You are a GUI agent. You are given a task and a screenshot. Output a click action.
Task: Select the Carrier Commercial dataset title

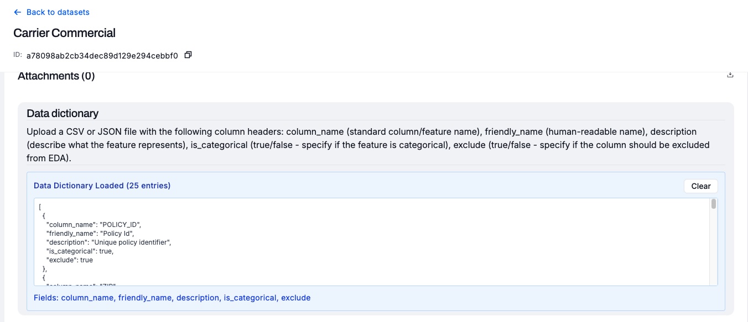[x=64, y=33]
